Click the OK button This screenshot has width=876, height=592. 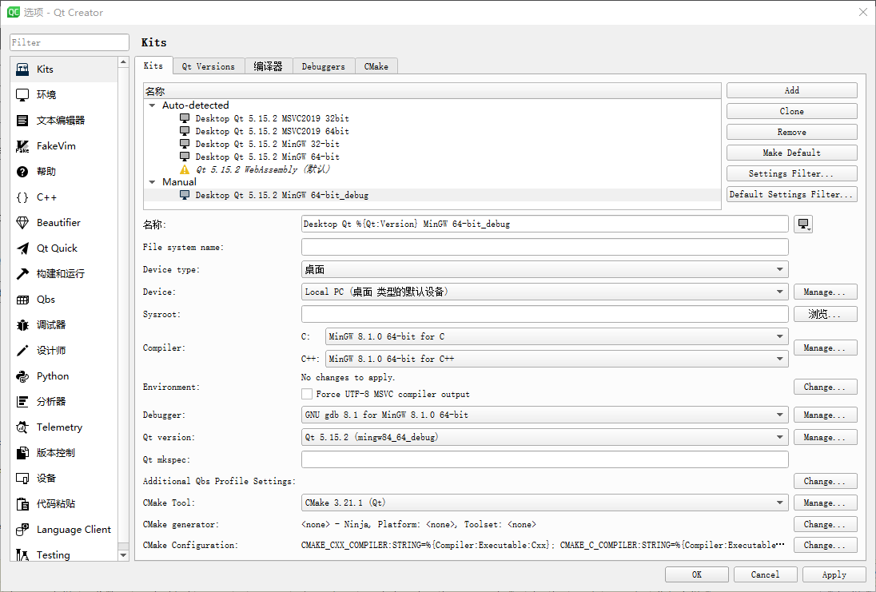(x=697, y=574)
